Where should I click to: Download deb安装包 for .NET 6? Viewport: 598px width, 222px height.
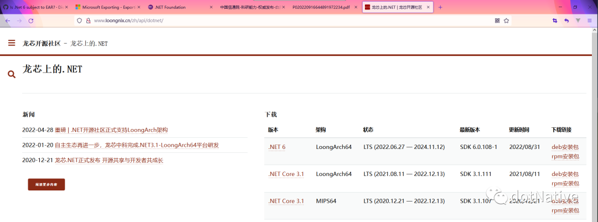[x=565, y=147]
